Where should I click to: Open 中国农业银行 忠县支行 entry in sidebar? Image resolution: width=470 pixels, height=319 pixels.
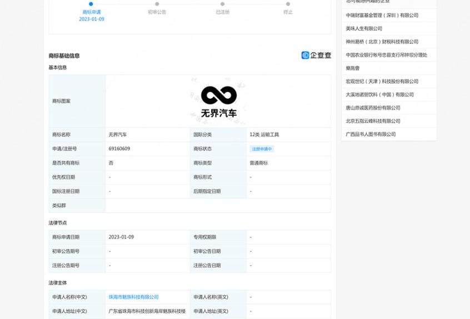386,55
